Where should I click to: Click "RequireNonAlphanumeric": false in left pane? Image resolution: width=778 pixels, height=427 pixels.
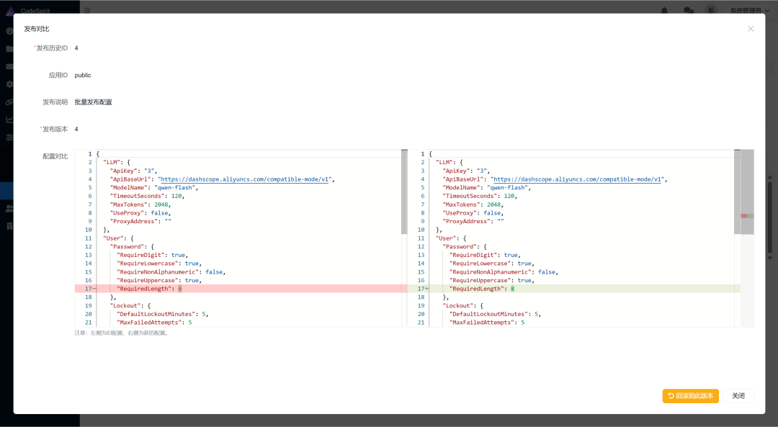[171, 271]
